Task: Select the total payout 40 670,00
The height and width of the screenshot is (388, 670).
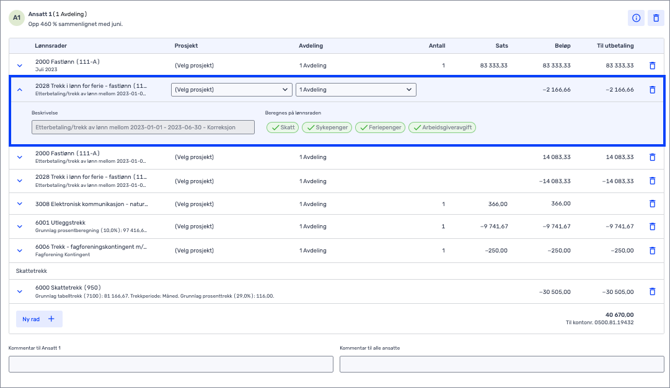Action: coord(620,315)
